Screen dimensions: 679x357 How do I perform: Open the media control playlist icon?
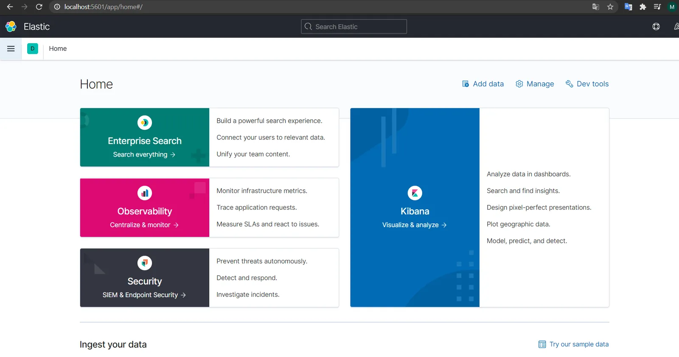click(x=657, y=7)
